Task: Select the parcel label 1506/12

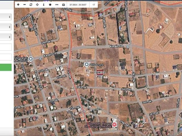Action: coord(100,73)
